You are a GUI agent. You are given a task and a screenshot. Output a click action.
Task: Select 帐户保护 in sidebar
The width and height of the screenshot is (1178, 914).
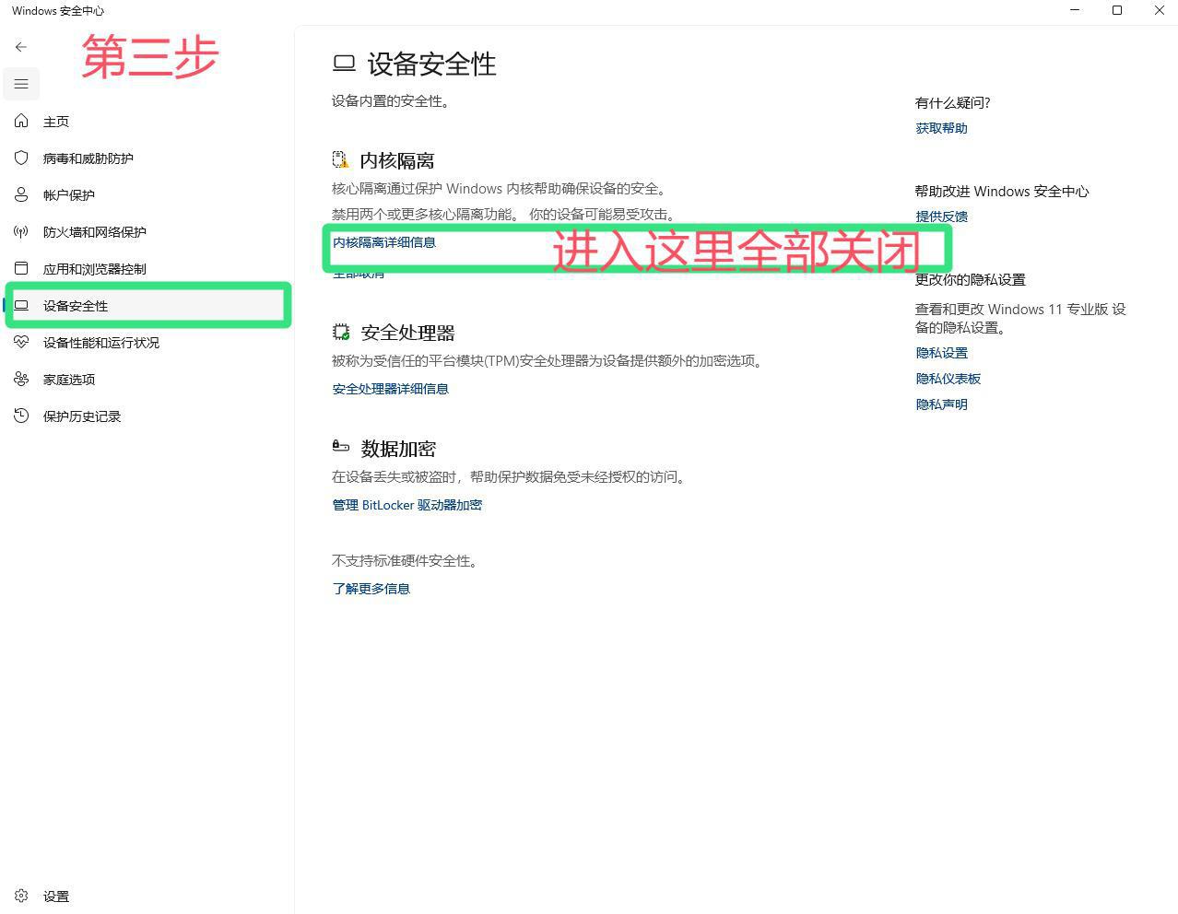tap(69, 195)
